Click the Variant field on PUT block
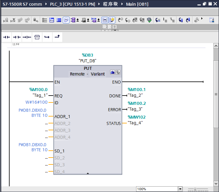This screenshot has width=219, height=192. (98, 74)
